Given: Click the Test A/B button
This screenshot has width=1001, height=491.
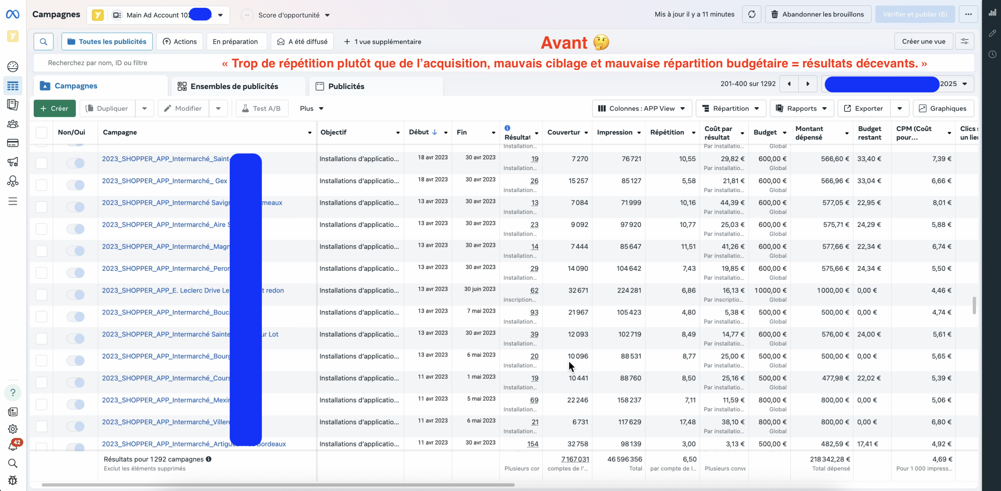Looking at the screenshot, I should pyautogui.click(x=262, y=108).
